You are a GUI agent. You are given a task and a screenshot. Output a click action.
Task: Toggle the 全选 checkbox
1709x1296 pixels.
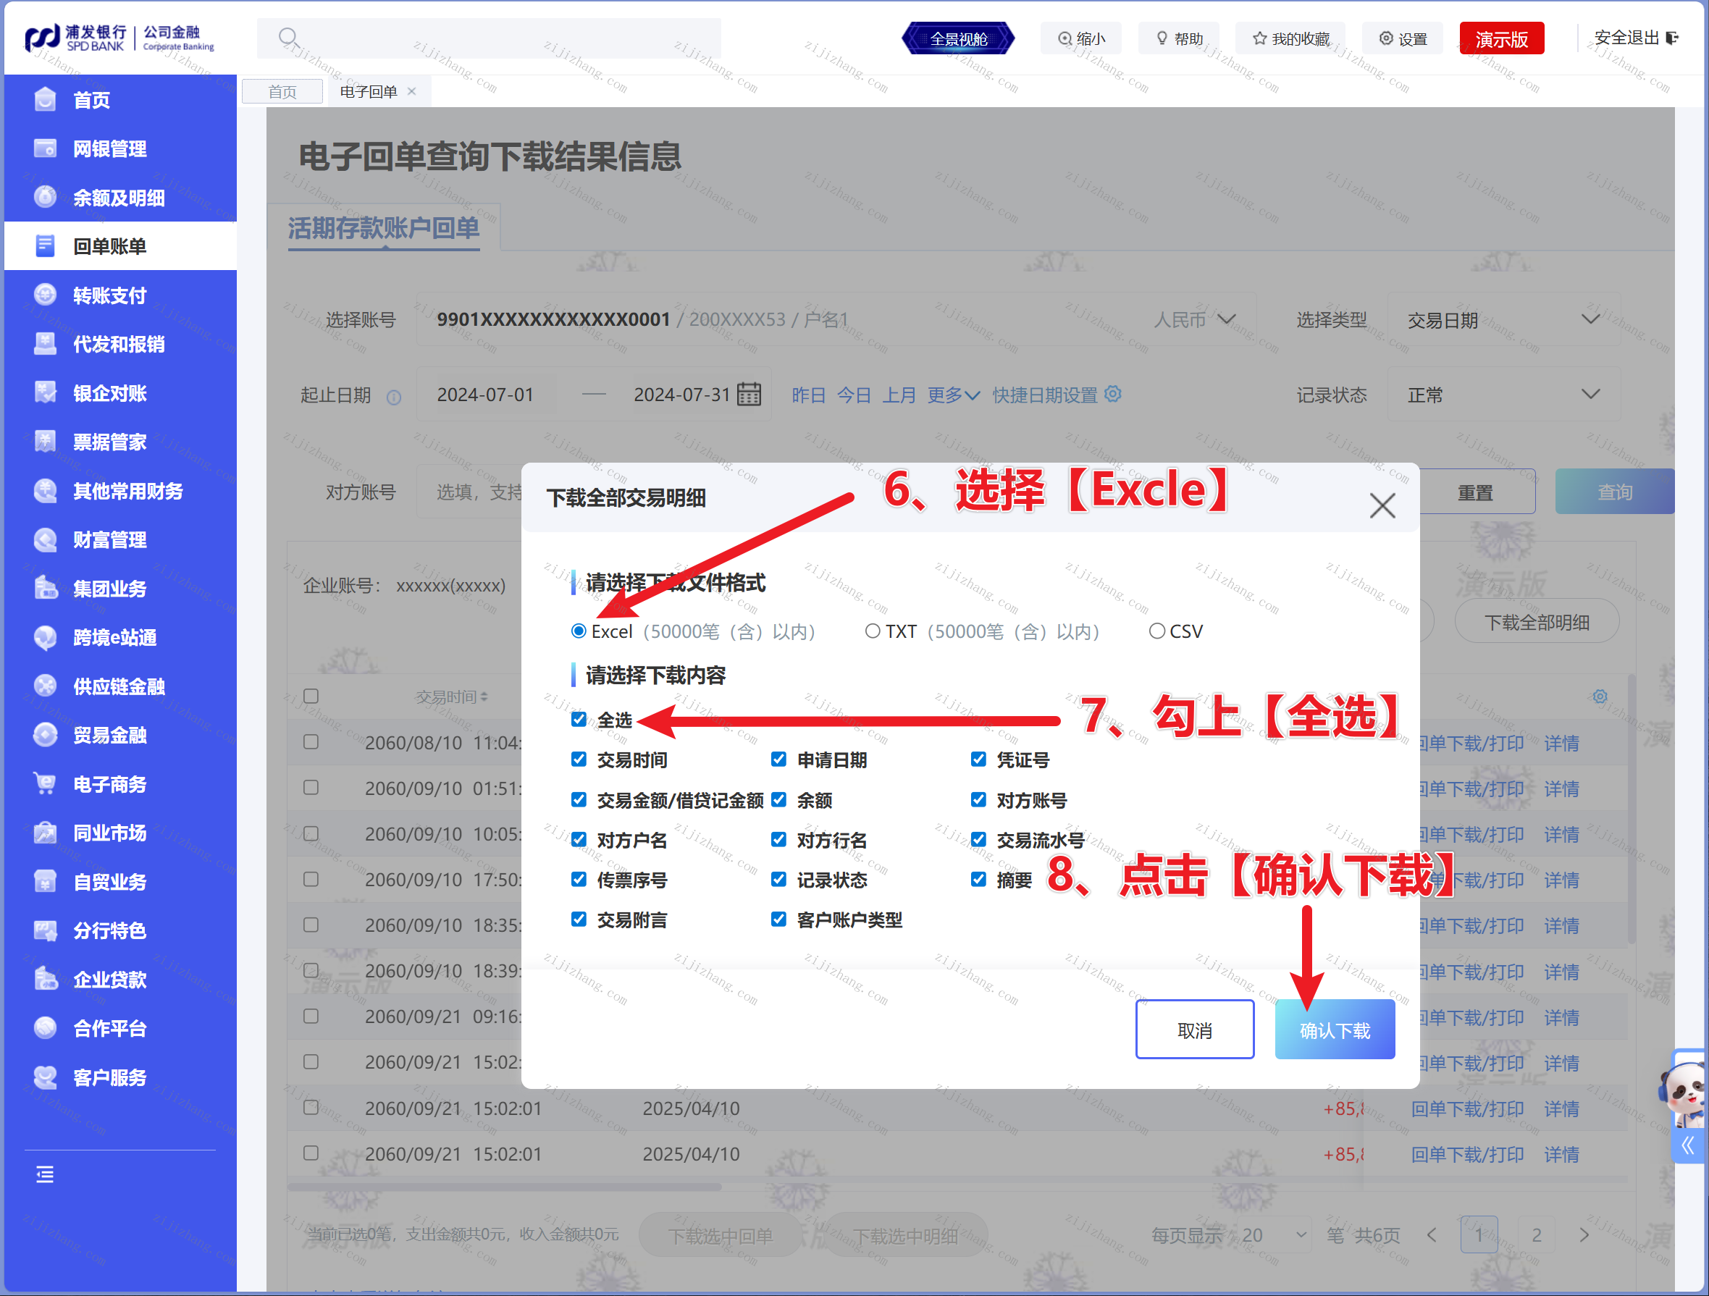point(579,719)
